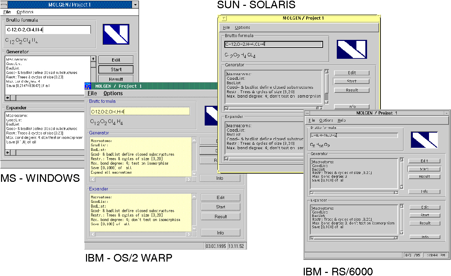
Task: Click Expander scroll-down arrow in OS/2 window
Action: pos(194,229)
